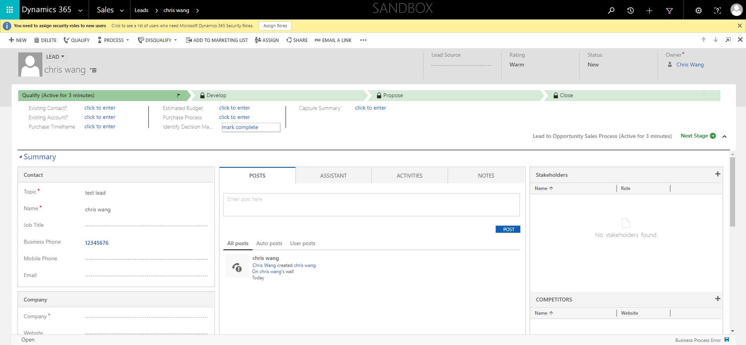This screenshot has width=746, height=345.
Task: Click to enter Existing Contact value
Action: pyautogui.click(x=100, y=108)
